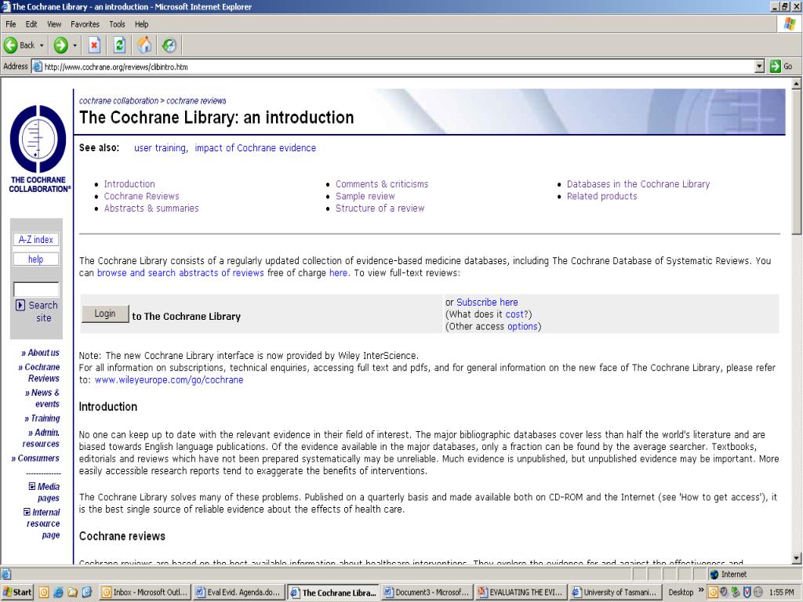Screen dimensions: 803x602
Task: Open the impact of Cochrane evidence link
Action: click(255, 148)
